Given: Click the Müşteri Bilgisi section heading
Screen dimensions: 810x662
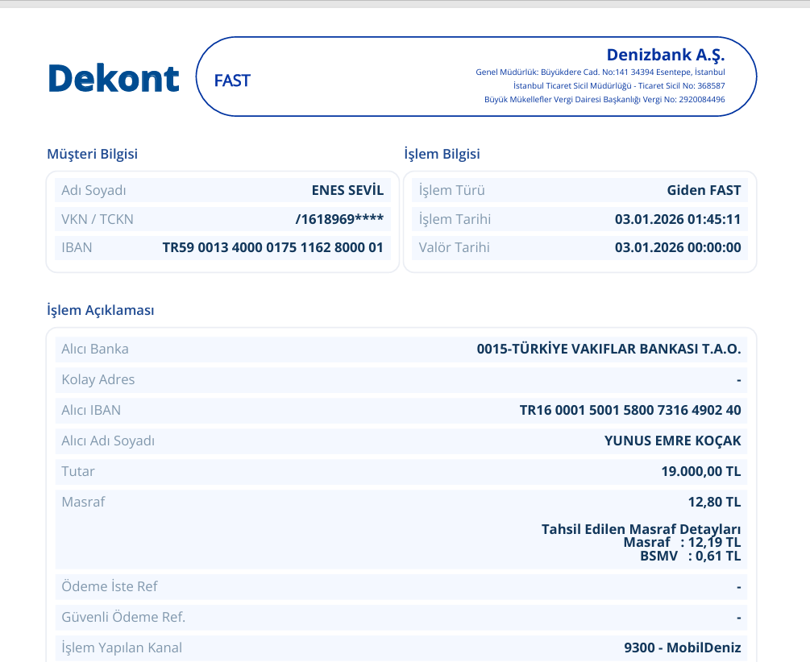Looking at the screenshot, I should point(93,154).
